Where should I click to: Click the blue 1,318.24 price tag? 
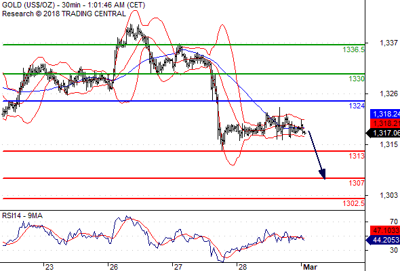385,114
